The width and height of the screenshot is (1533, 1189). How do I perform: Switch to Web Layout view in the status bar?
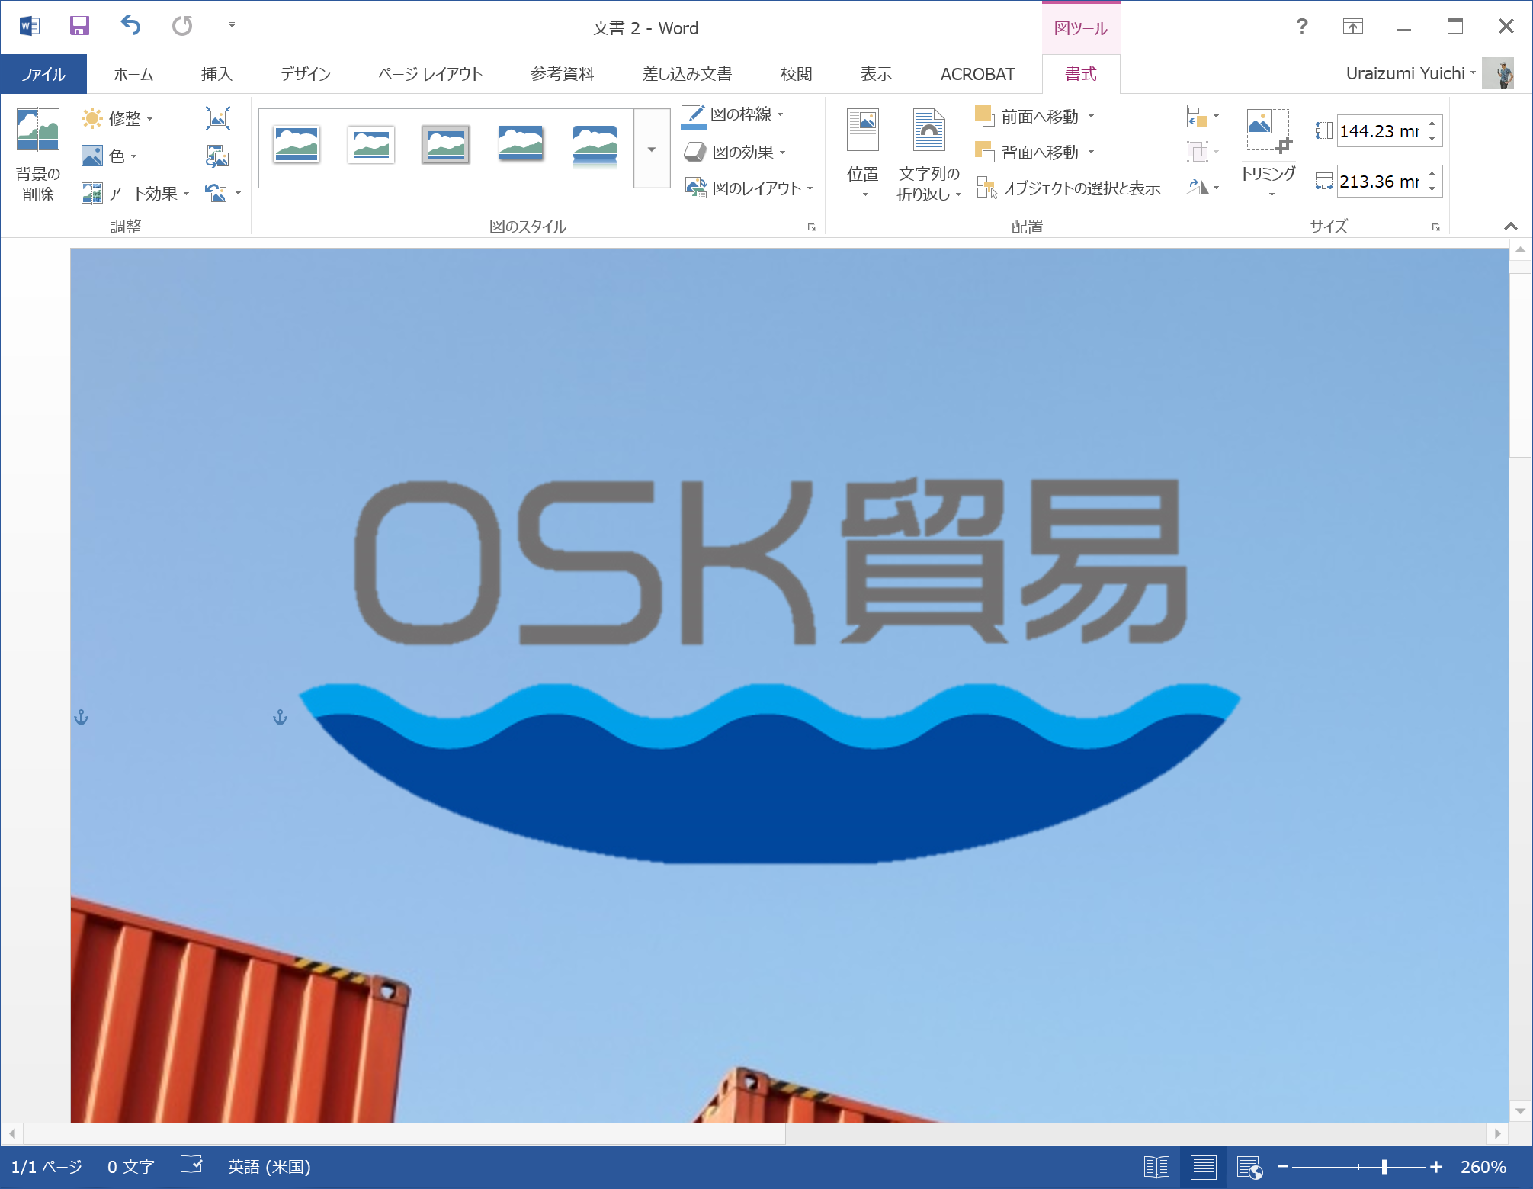point(1249,1167)
